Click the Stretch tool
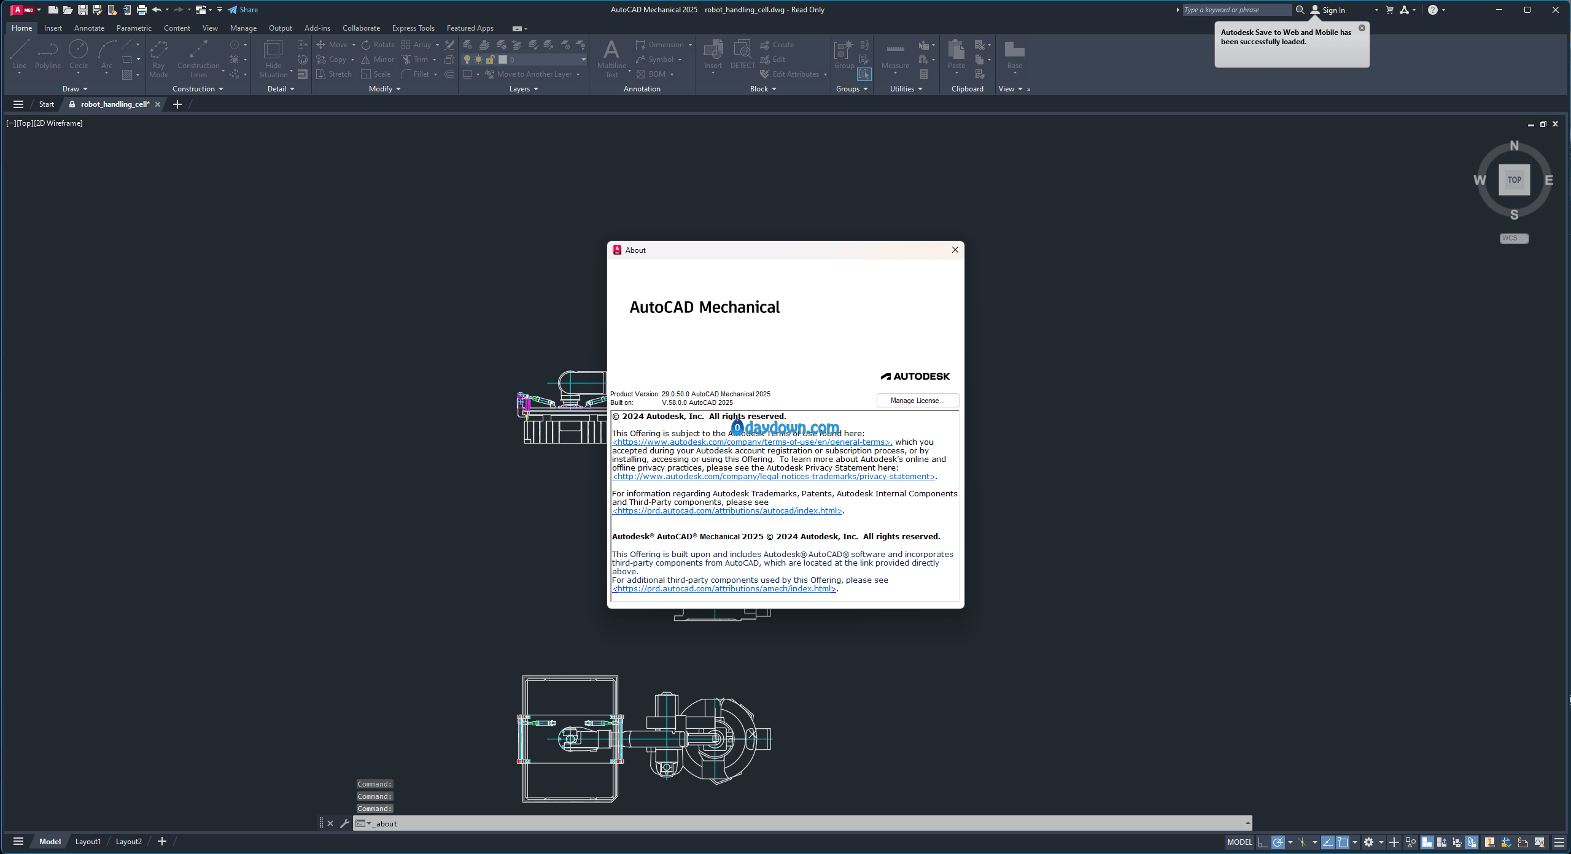Image resolution: width=1571 pixels, height=854 pixels. click(334, 74)
